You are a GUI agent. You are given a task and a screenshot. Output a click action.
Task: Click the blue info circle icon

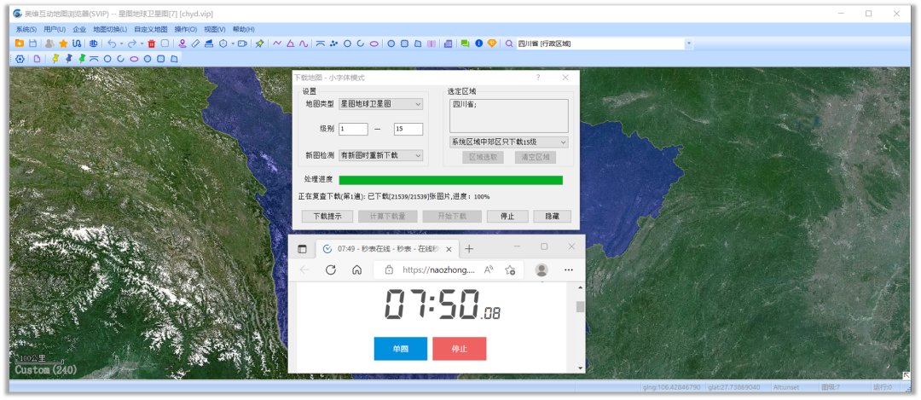(478, 43)
